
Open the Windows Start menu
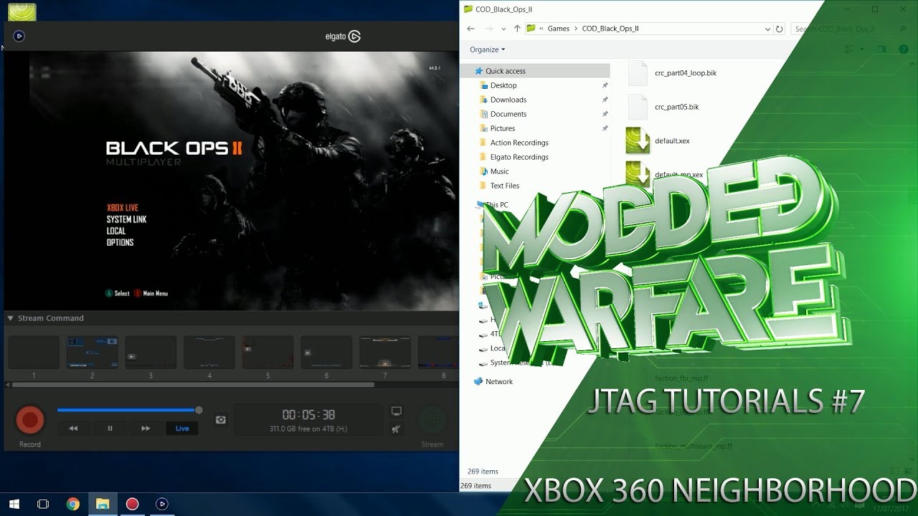[14, 504]
